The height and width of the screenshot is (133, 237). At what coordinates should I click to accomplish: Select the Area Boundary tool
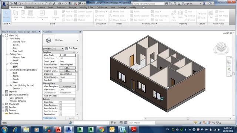click(160, 16)
